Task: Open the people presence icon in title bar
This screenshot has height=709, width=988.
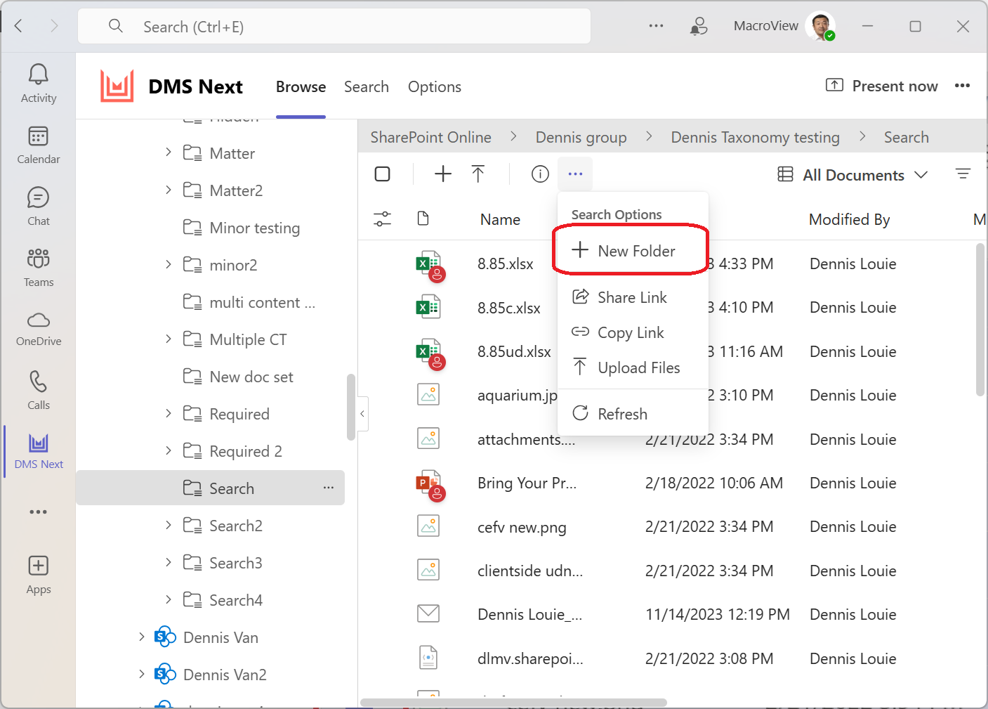Action: pyautogui.click(x=699, y=26)
